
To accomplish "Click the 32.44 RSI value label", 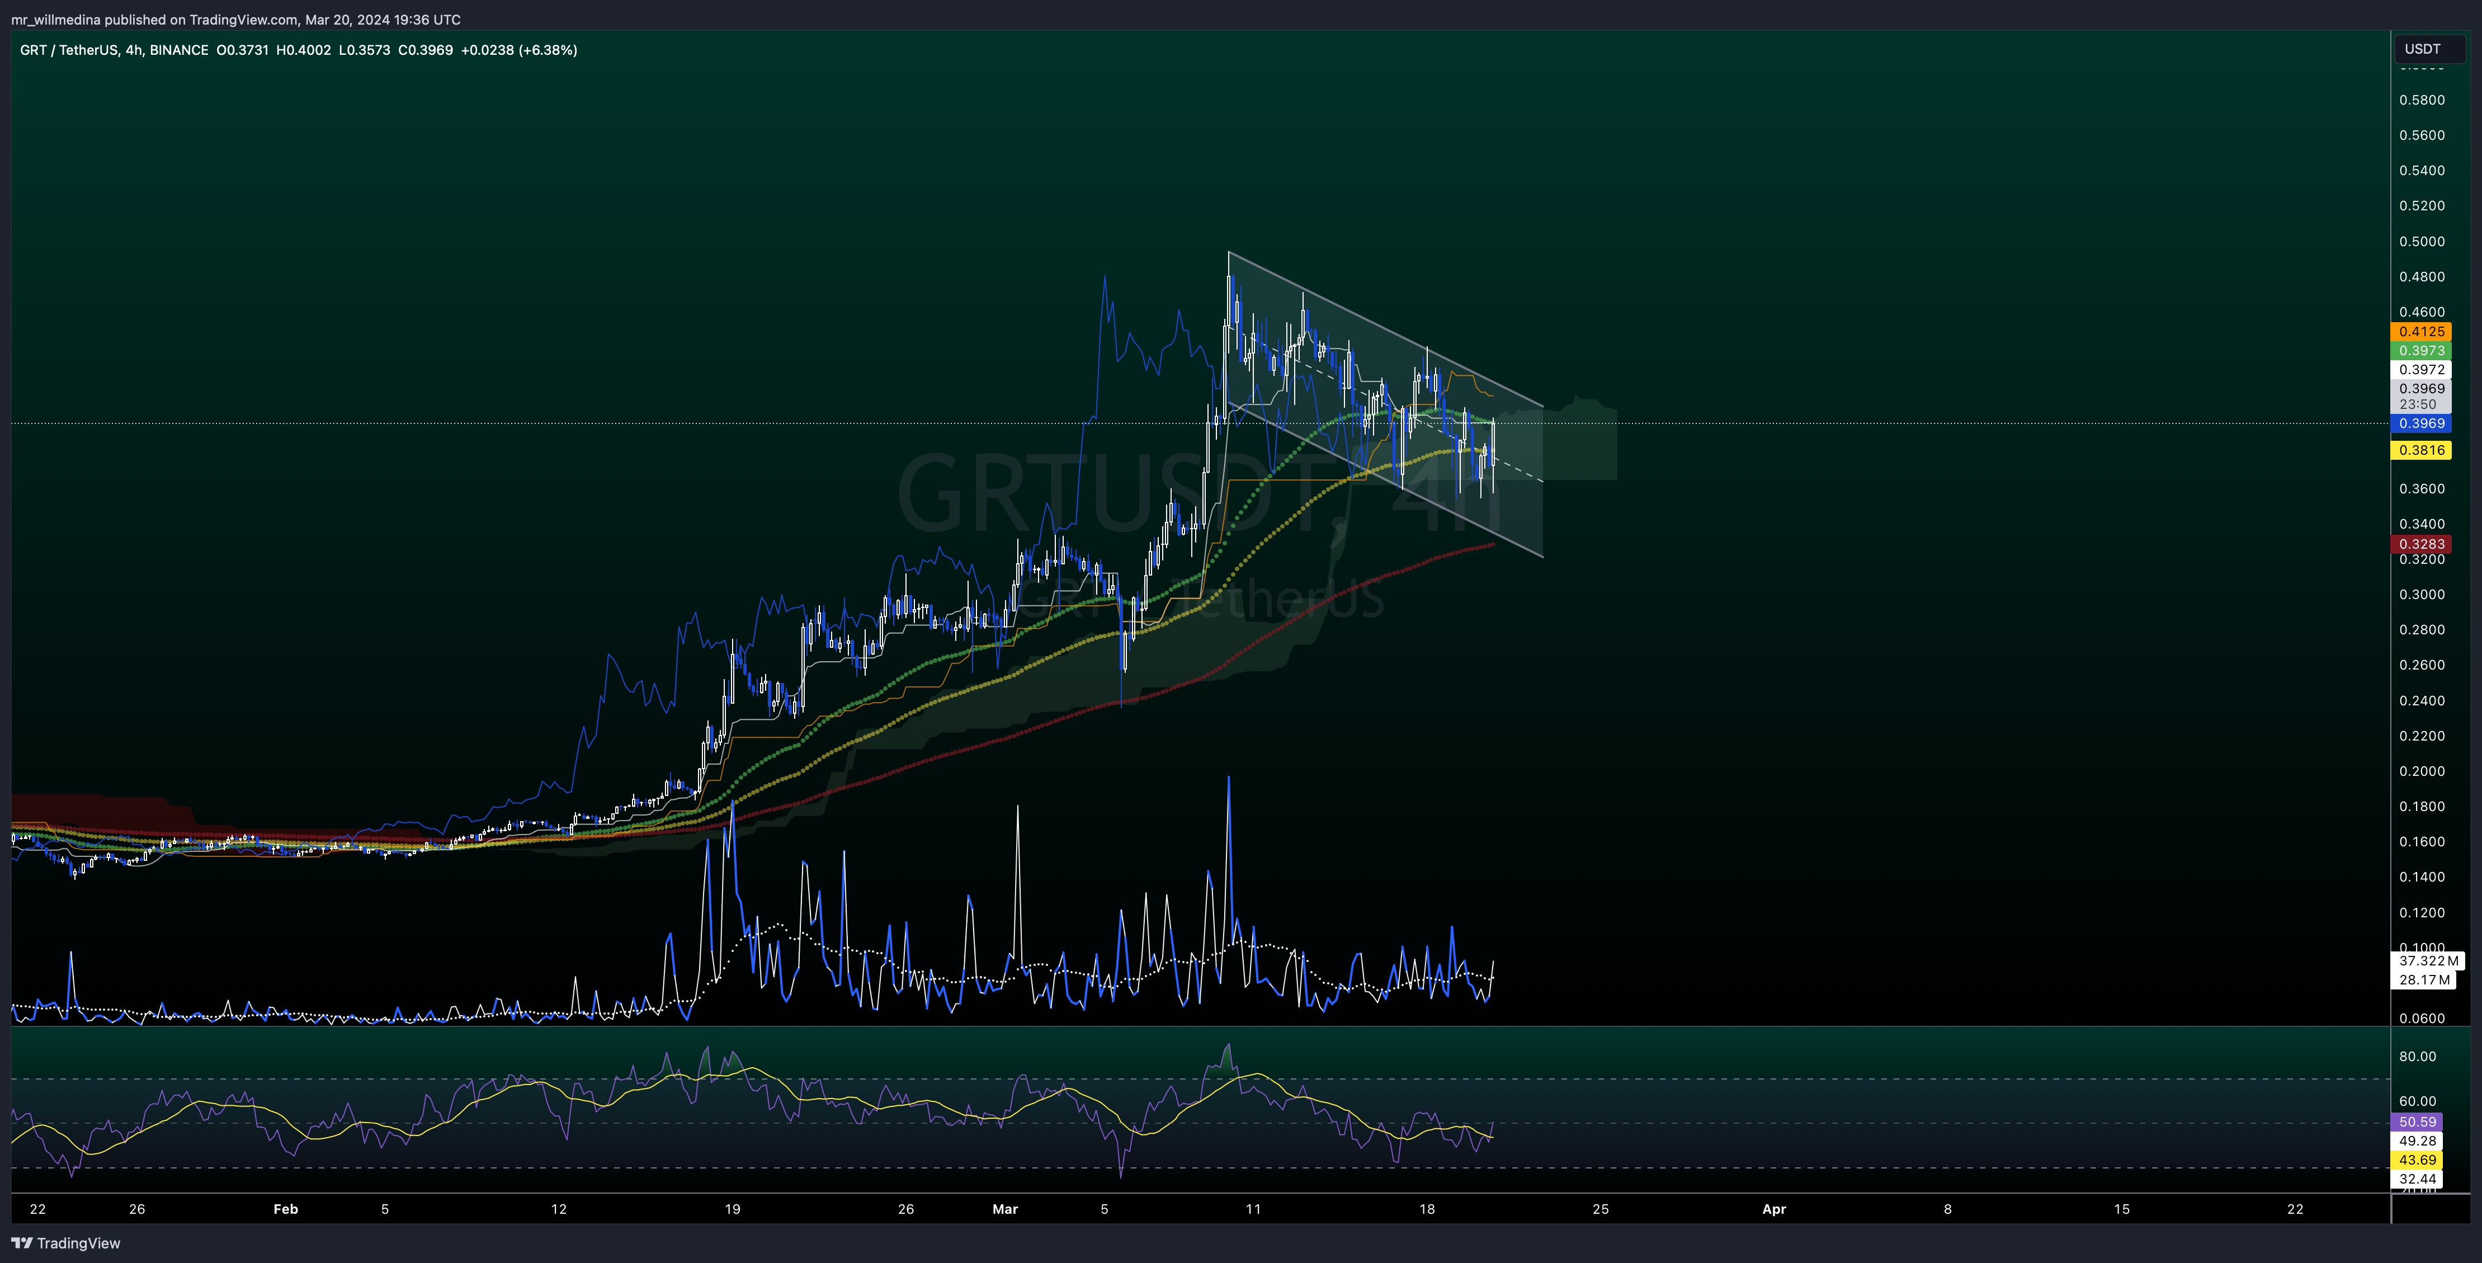I will tap(2418, 1179).
